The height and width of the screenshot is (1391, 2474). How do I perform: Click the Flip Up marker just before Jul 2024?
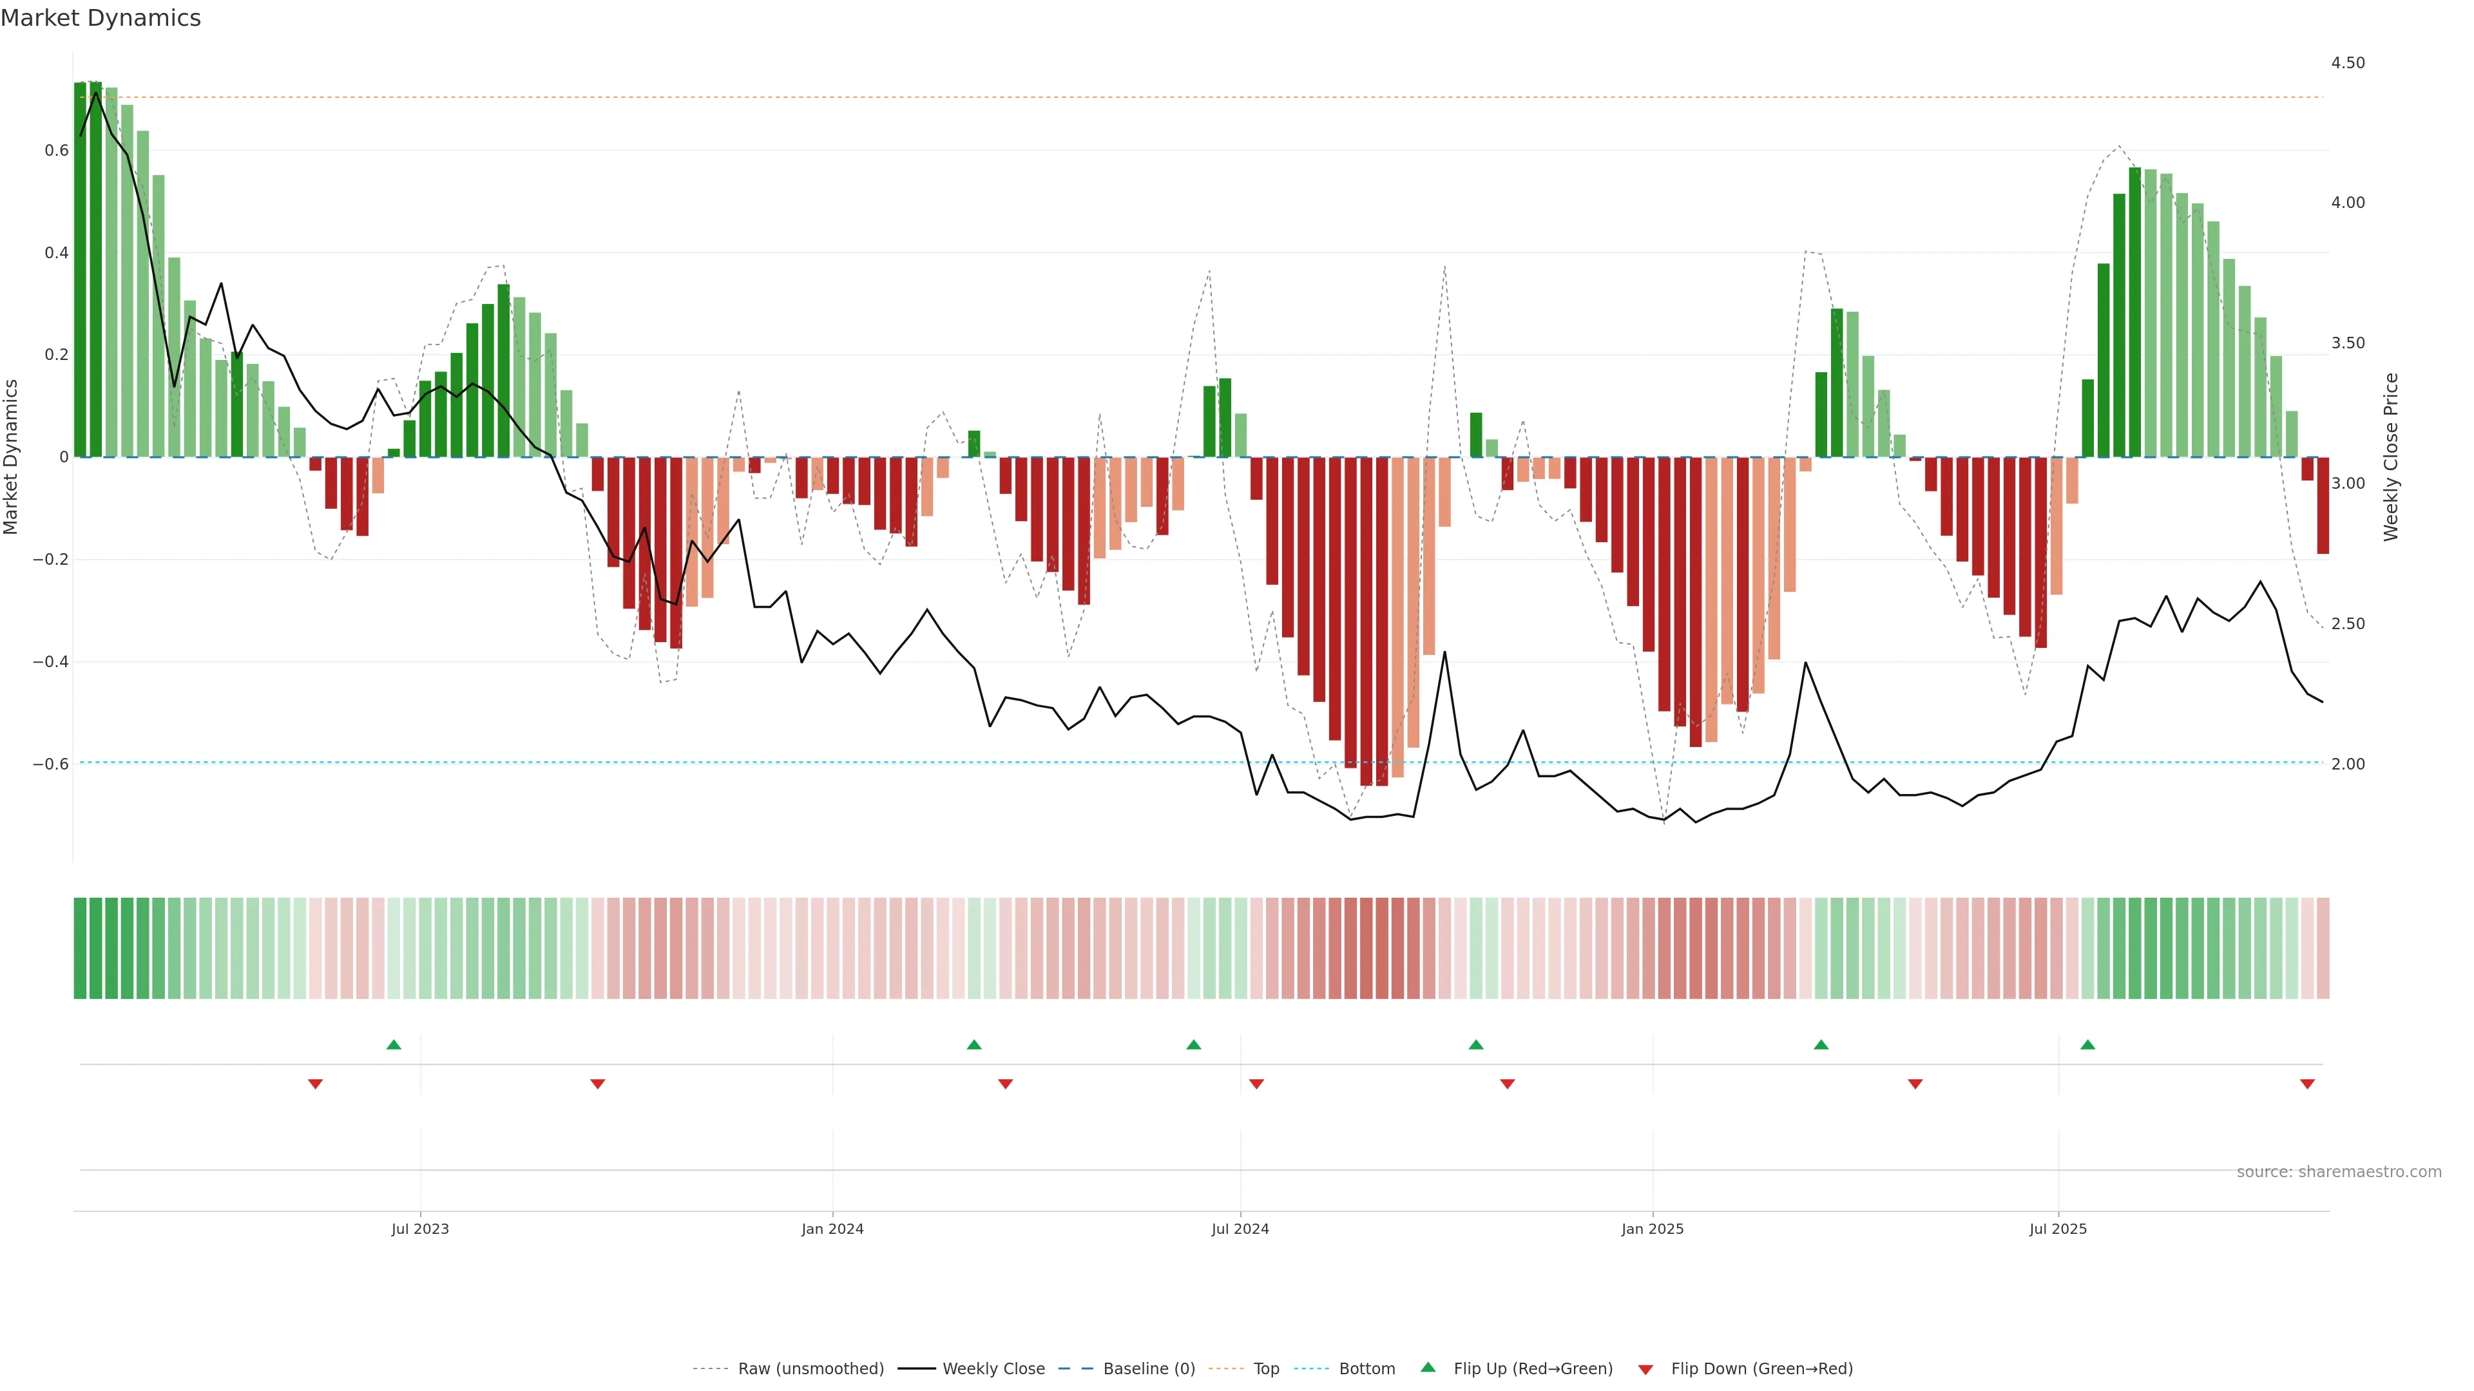point(1194,1045)
